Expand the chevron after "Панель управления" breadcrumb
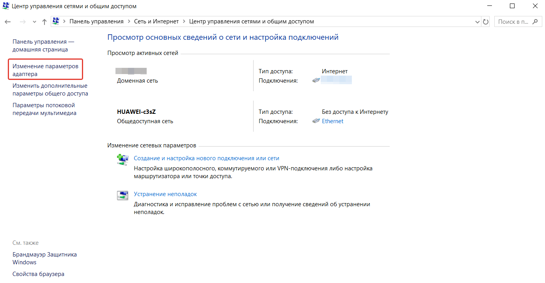This screenshot has height=283, width=545. click(x=129, y=21)
